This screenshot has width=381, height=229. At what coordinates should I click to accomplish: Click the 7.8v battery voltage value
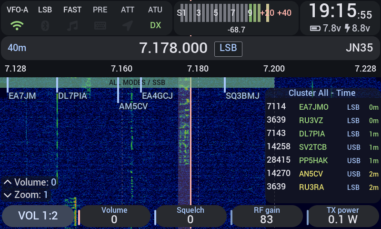[332, 28]
